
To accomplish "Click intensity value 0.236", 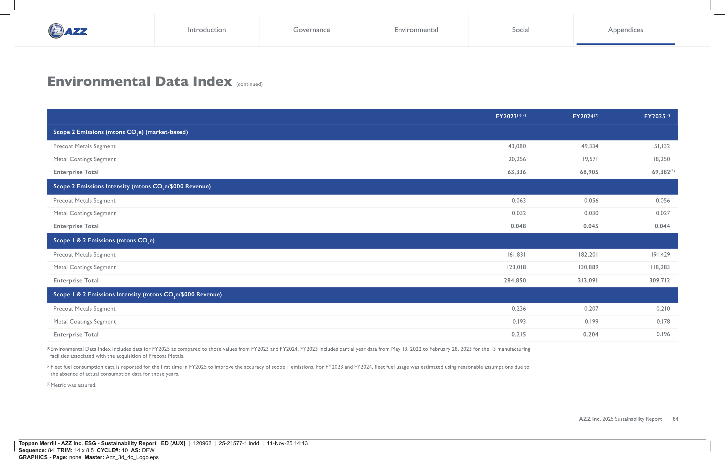I will tap(519, 309).
